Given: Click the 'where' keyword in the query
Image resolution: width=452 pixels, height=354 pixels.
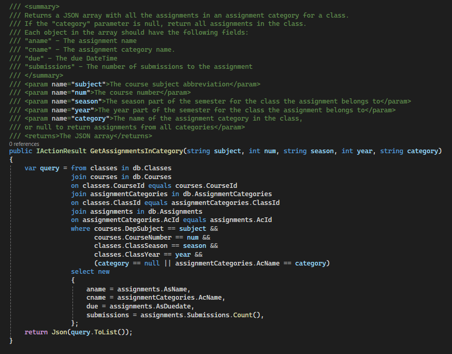Looking at the screenshot, I should click(80, 228).
